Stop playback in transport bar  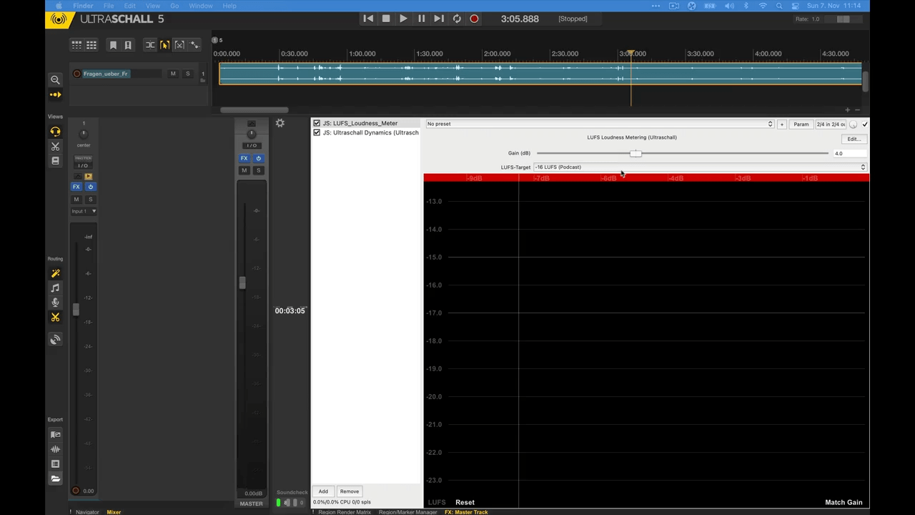[386, 19]
